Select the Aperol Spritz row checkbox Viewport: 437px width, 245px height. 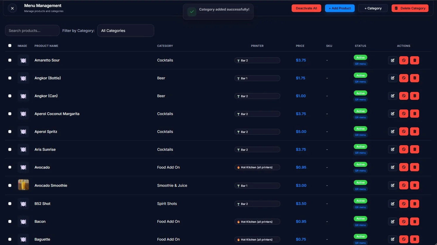click(x=10, y=132)
